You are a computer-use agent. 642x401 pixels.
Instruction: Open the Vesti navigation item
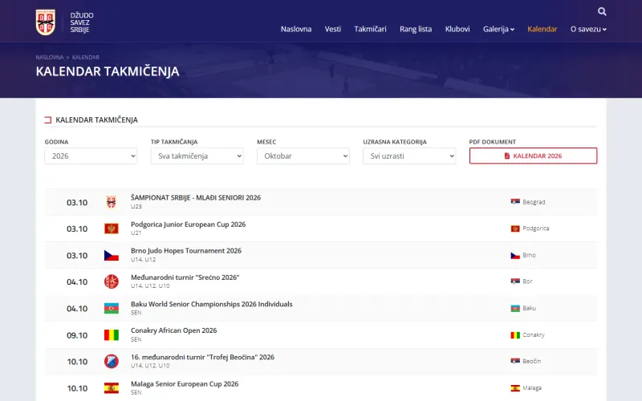pyautogui.click(x=333, y=29)
